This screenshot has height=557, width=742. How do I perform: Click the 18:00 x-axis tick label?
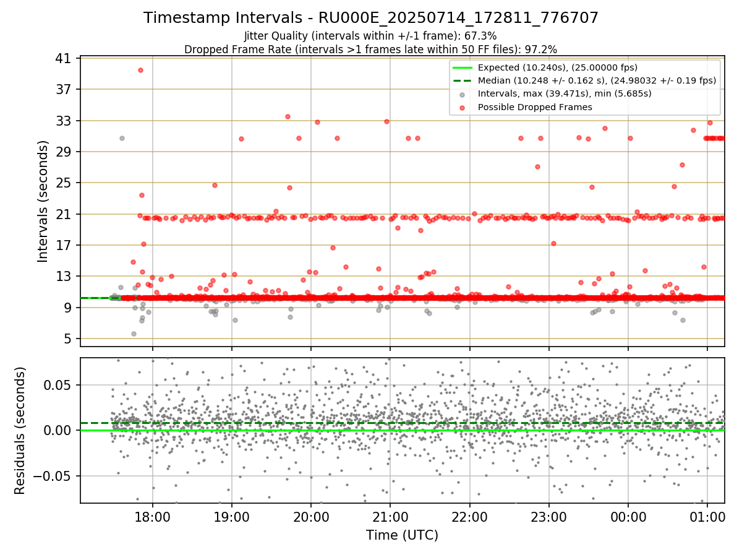pos(152,517)
